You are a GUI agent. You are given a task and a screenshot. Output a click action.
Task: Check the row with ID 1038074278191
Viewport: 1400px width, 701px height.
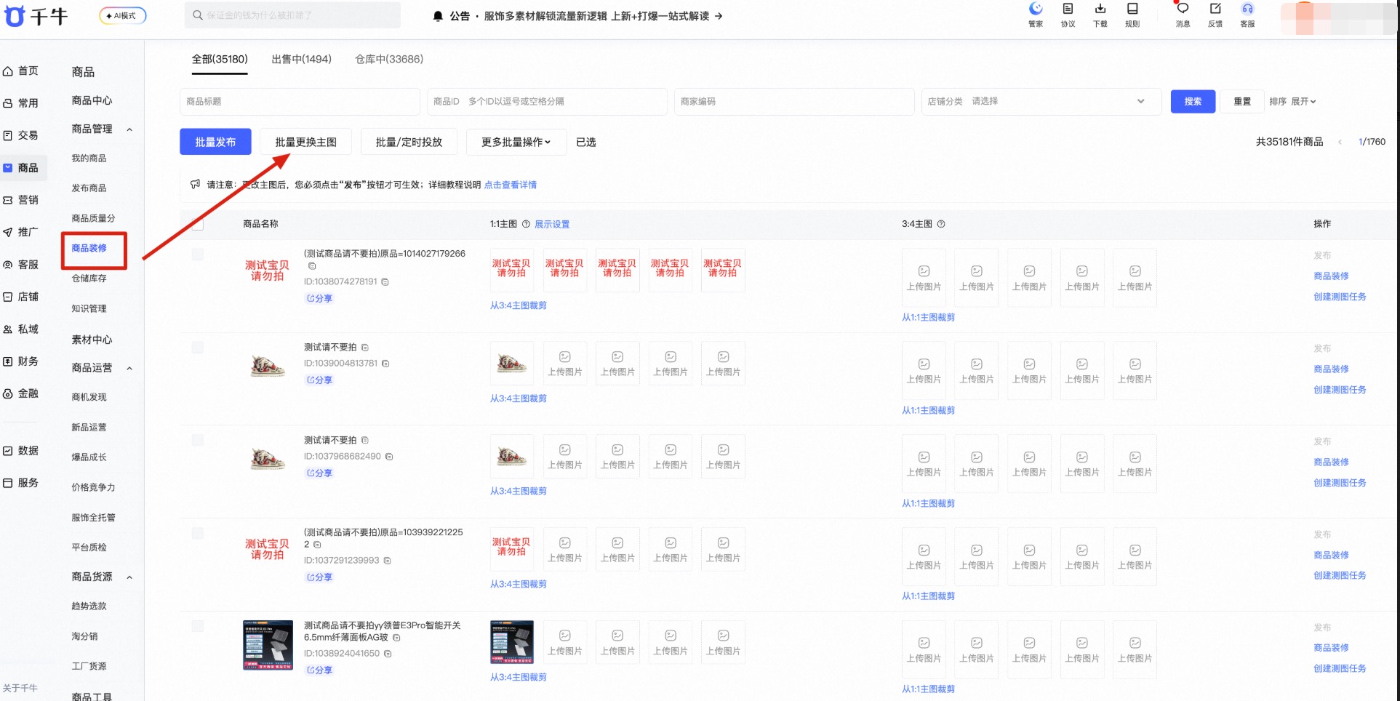(x=197, y=255)
